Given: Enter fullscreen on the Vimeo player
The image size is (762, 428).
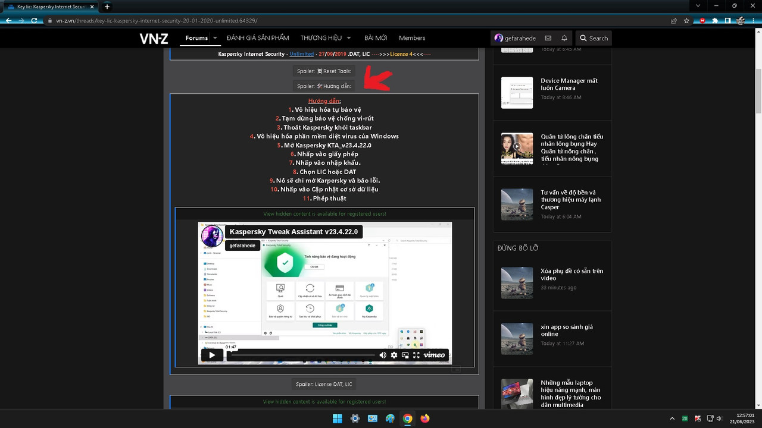Looking at the screenshot, I should pyautogui.click(x=417, y=355).
